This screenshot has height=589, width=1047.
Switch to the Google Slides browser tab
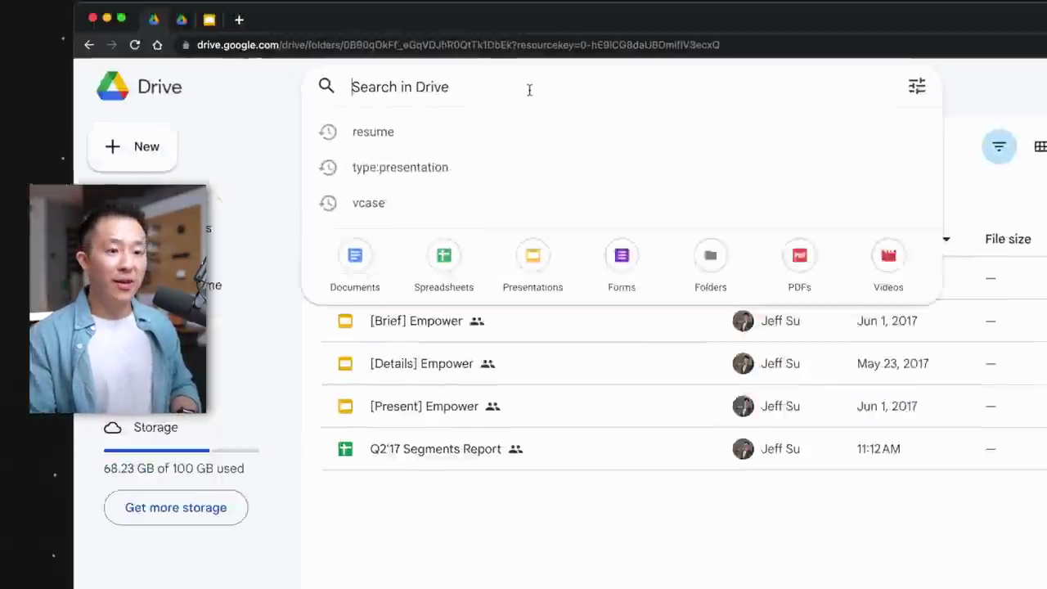[x=209, y=20]
